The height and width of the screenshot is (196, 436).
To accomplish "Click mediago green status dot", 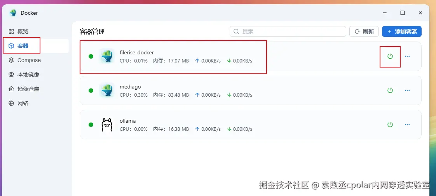I will (x=91, y=90).
